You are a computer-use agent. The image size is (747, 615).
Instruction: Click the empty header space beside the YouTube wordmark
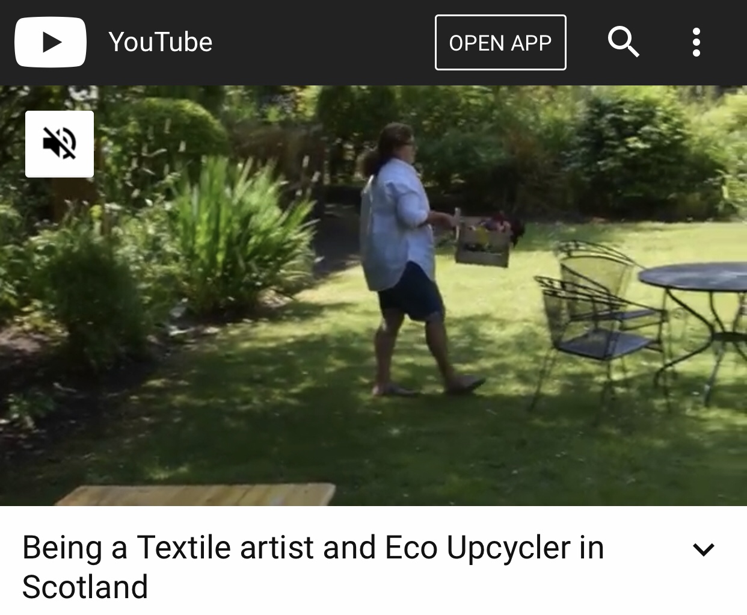point(324,42)
